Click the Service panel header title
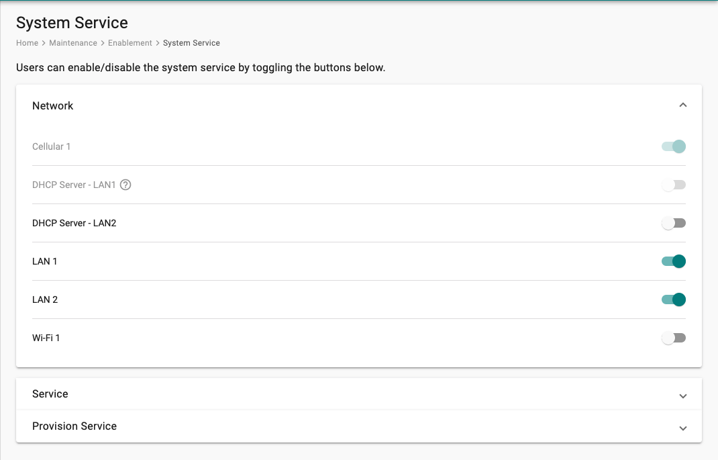This screenshot has width=718, height=460. click(x=50, y=394)
